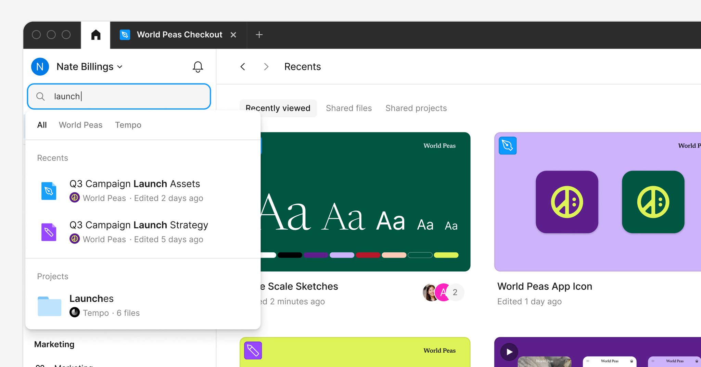
Task: Play the prototype on purple card
Action: [x=509, y=352]
